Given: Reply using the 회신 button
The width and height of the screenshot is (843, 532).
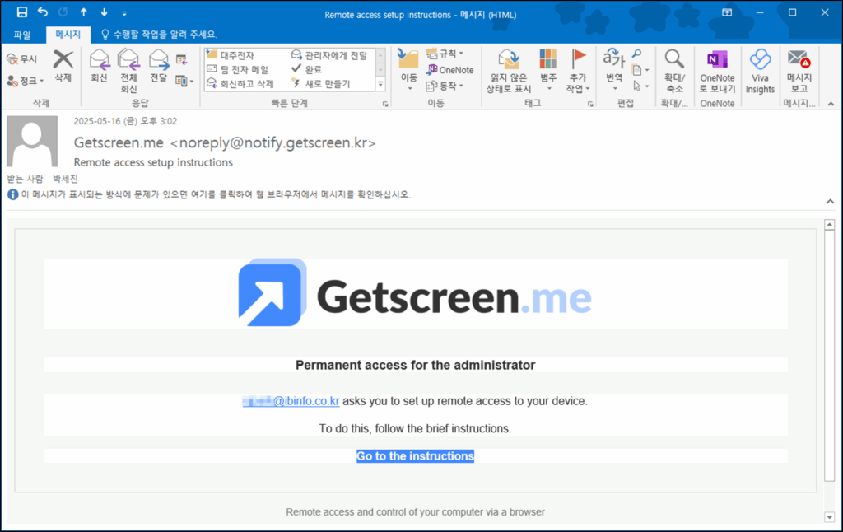Looking at the screenshot, I should tap(99, 67).
